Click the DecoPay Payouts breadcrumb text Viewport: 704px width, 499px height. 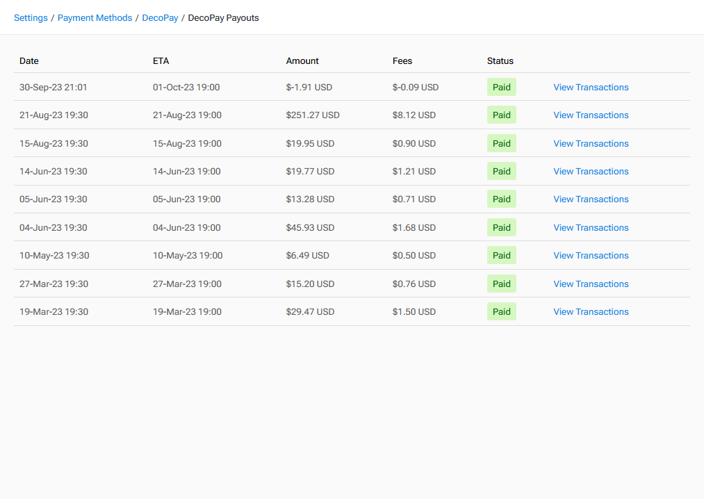(x=223, y=18)
